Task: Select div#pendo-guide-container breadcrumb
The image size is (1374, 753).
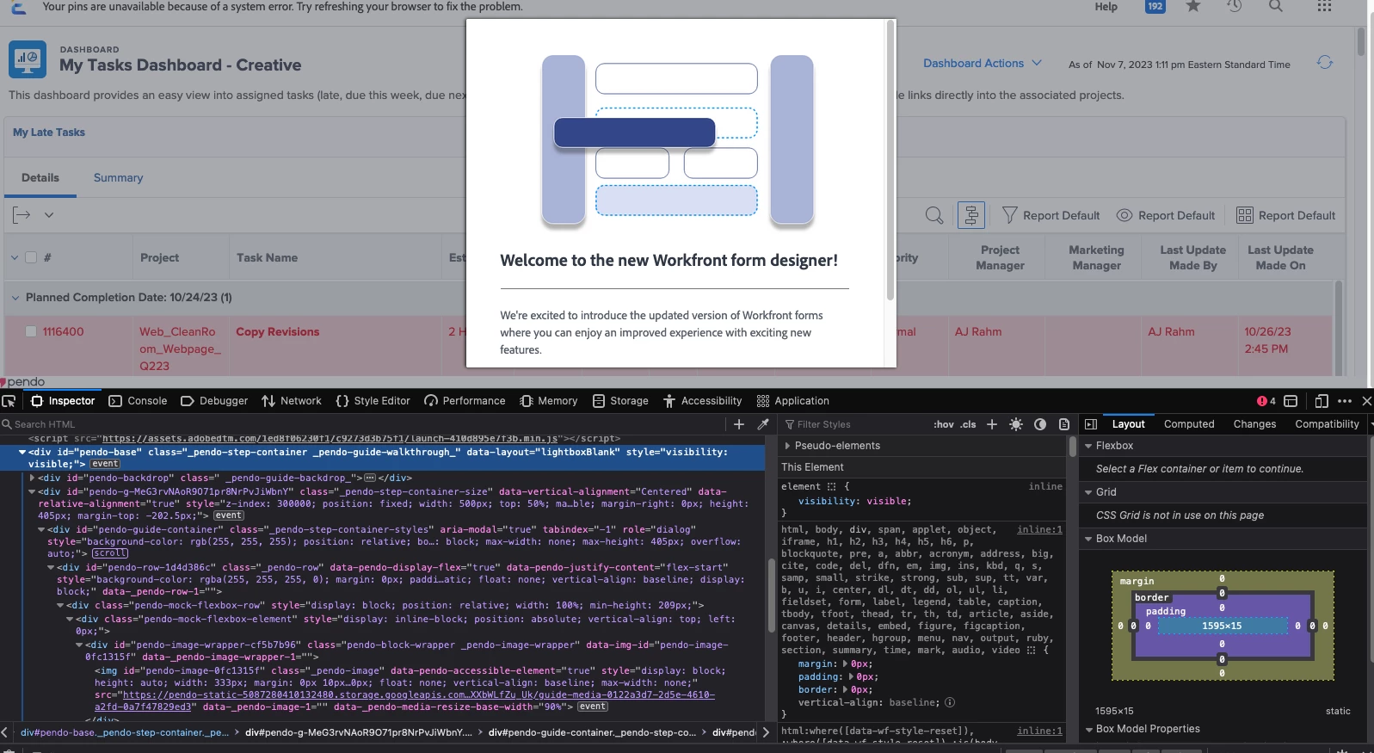Action: tap(593, 732)
